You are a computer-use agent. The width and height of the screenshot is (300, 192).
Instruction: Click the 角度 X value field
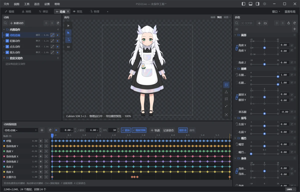[284, 45]
